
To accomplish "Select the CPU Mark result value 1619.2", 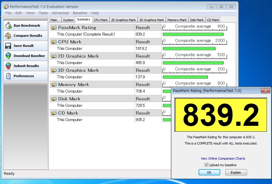I will [141, 48].
